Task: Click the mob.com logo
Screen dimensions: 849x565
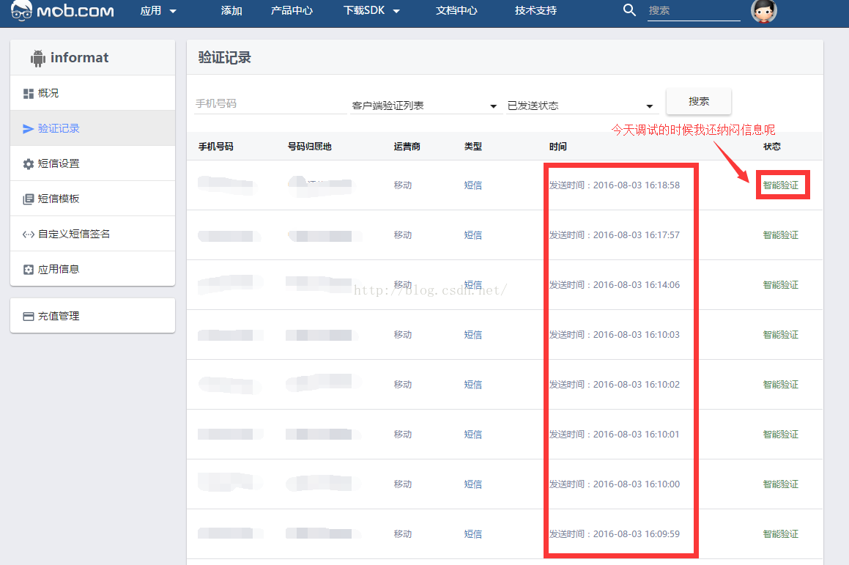Action: [62, 10]
